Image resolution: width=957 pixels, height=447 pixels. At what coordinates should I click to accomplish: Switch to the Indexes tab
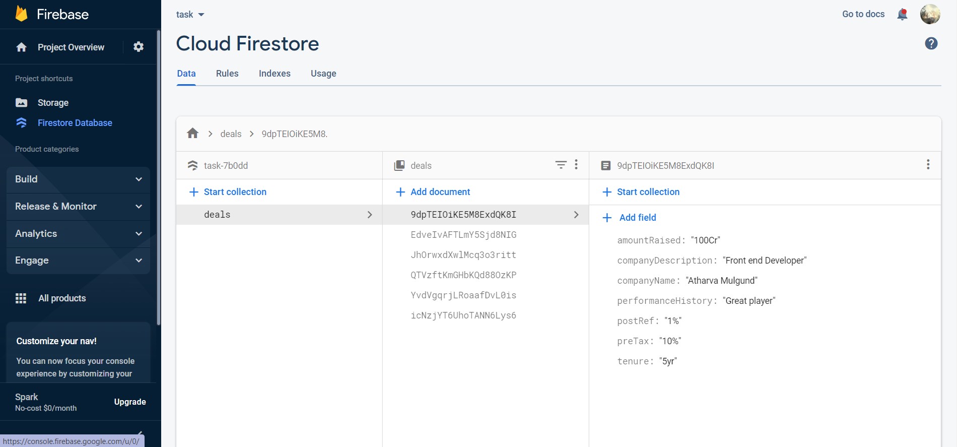click(x=275, y=74)
